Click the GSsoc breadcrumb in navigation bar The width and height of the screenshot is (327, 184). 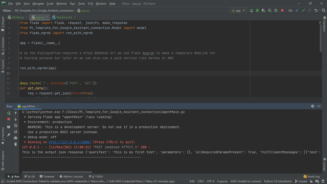[x=7, y=10]
